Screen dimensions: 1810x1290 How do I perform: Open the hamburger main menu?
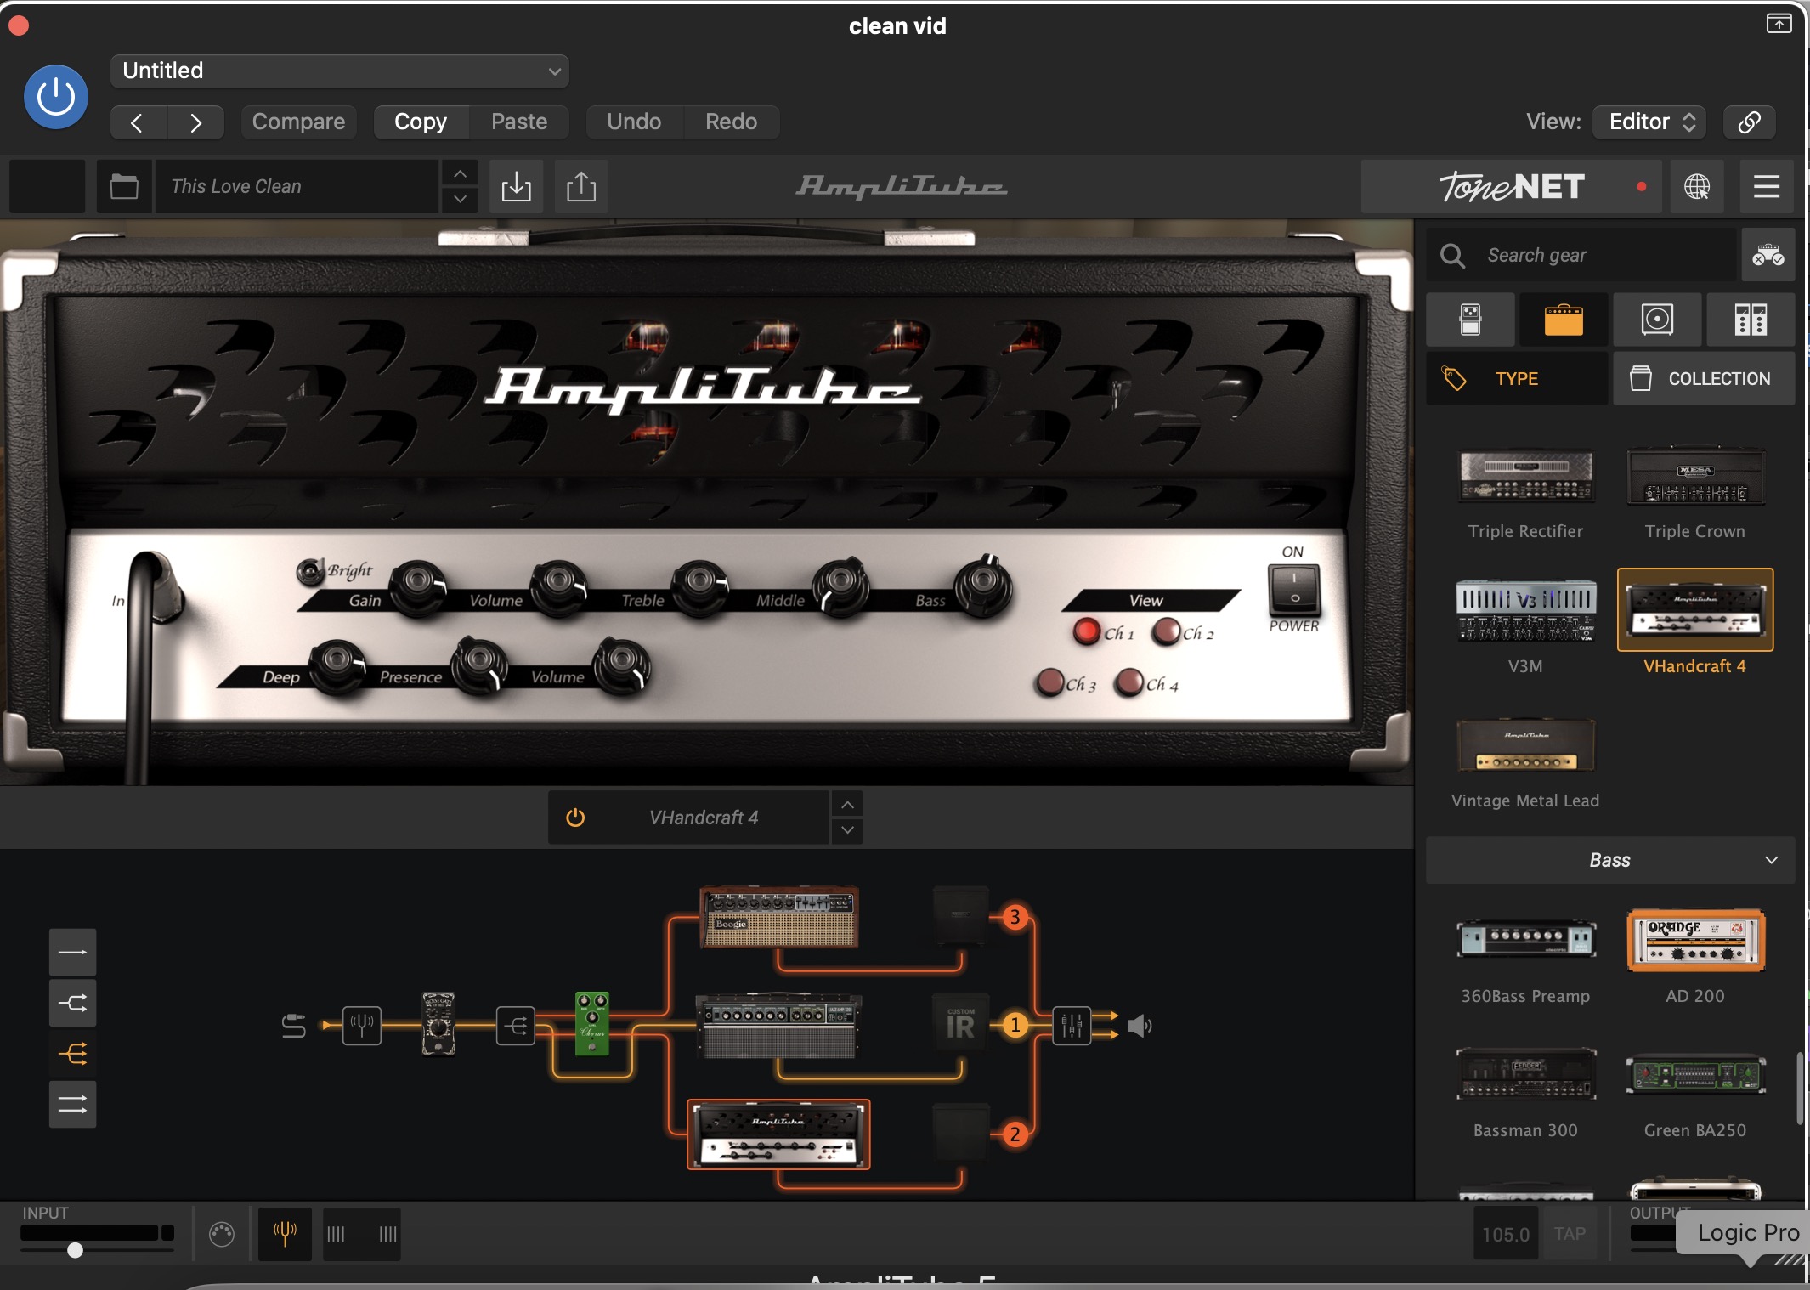click(x=1767, y=186)
